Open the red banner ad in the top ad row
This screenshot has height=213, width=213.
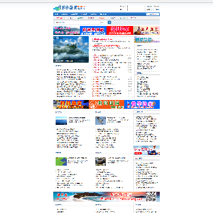tap(120, 31)
